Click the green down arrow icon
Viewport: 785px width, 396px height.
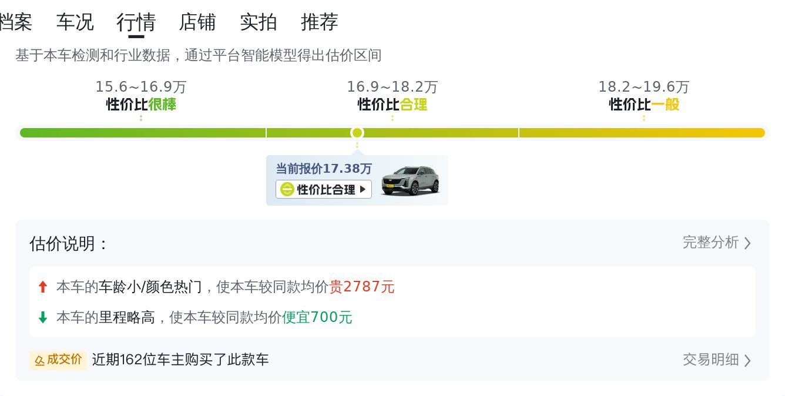[42, 318]
